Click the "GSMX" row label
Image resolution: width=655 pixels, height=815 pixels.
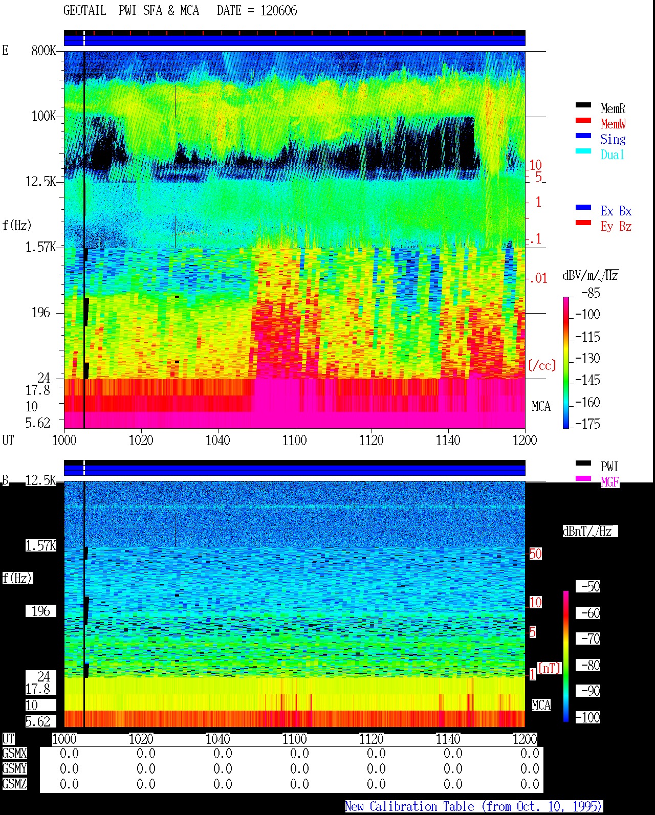(x=14, y=754)
